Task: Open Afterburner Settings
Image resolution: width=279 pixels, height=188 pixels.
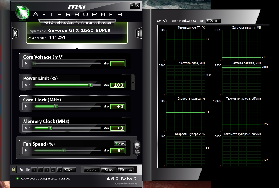Action: point(126,170)
